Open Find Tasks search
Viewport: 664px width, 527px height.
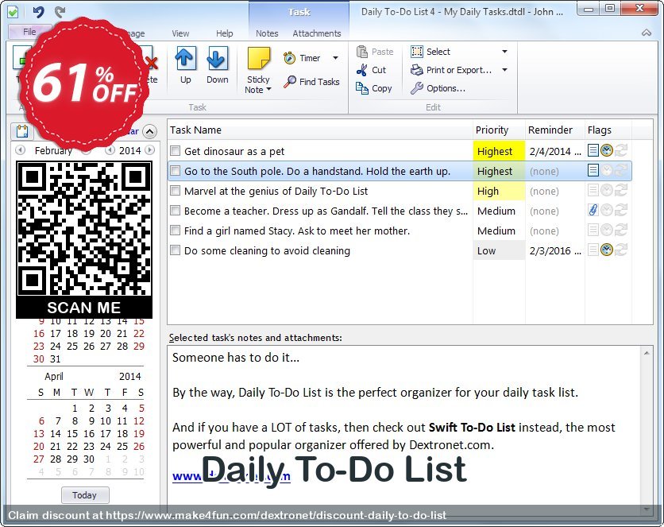pyautogui.click(x=311, y=82)
